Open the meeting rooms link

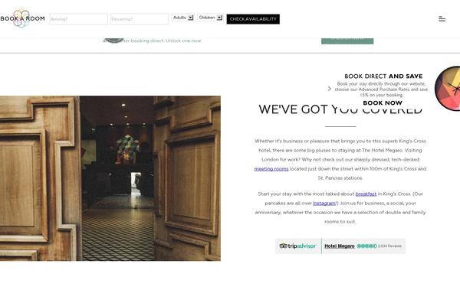coord(271,168)
